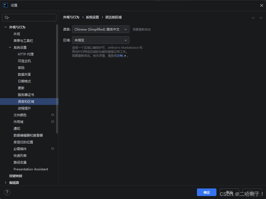The width and height of the screenshot is (266, 199).
Task: Click 系统设置 in the breadcrumb
Action: (x=92, y=17)
